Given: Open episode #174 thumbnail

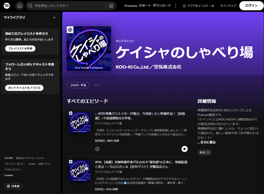Looking at the screenshot, I should (80, 171).
